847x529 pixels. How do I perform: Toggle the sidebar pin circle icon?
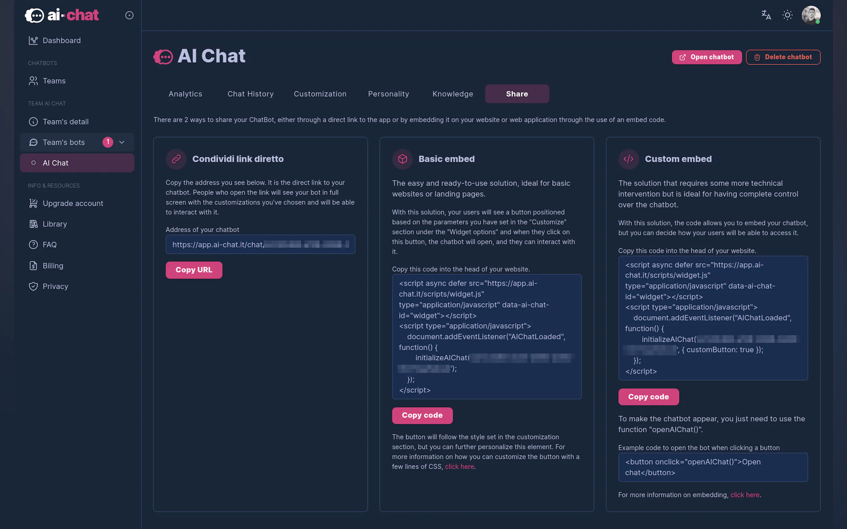click(x=129, y=15)
